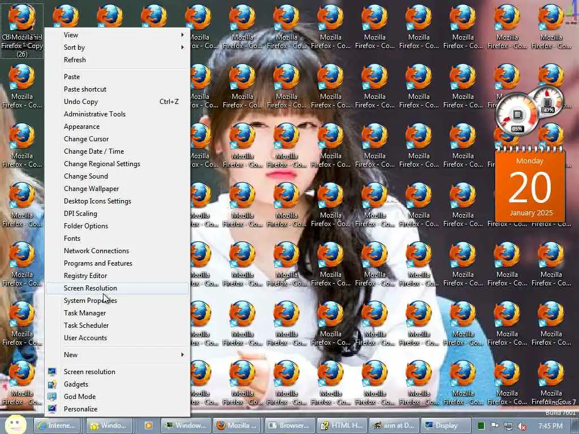Expand the New submenu
The height and width of the screenshot is (434, 579).
118,355
